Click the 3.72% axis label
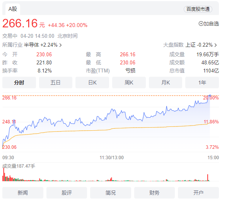The image size is (234, 202). [212, 147]
